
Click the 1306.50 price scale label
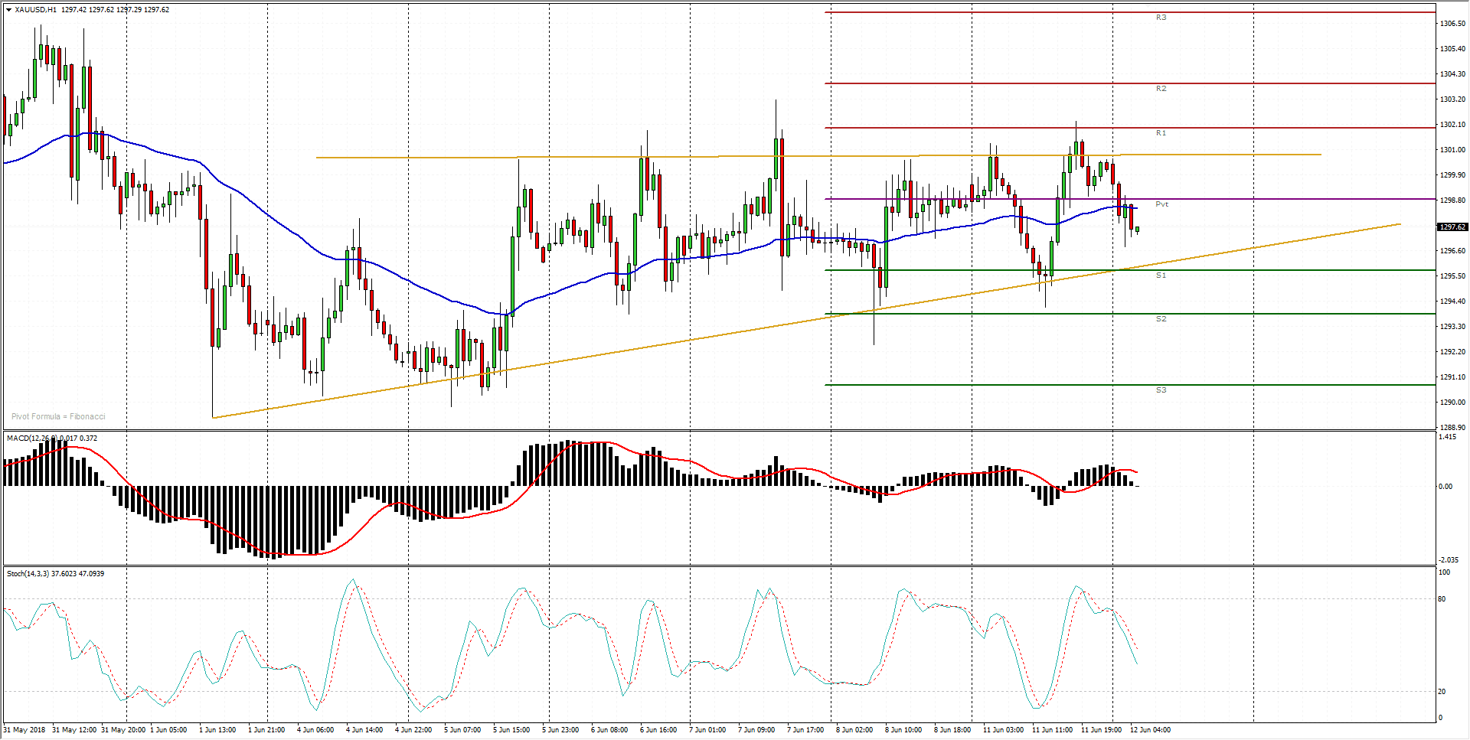point(1452,24)
